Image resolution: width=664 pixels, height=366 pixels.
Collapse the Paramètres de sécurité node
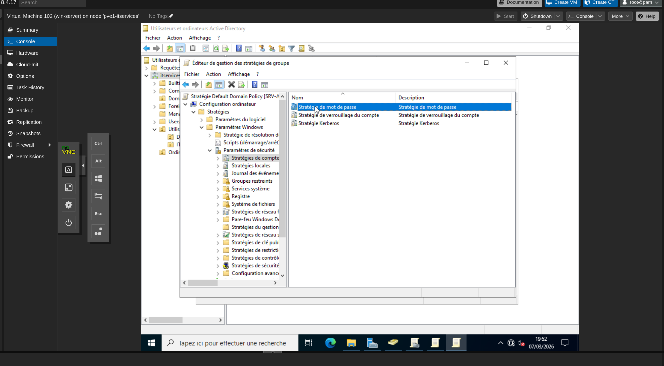[x=210, y=150]
